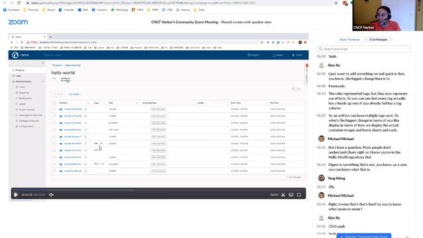Go back using the browser back arrow

pos(5,3)
